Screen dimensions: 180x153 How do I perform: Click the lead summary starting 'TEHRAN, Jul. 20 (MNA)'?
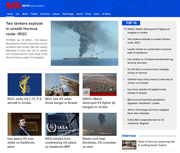(x=26, y=49)
